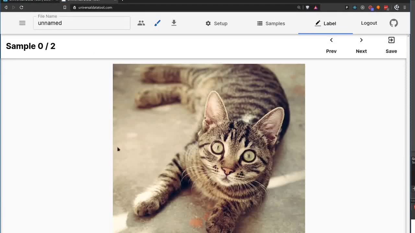Open the React DevTools extension icon

coord(355,7)
